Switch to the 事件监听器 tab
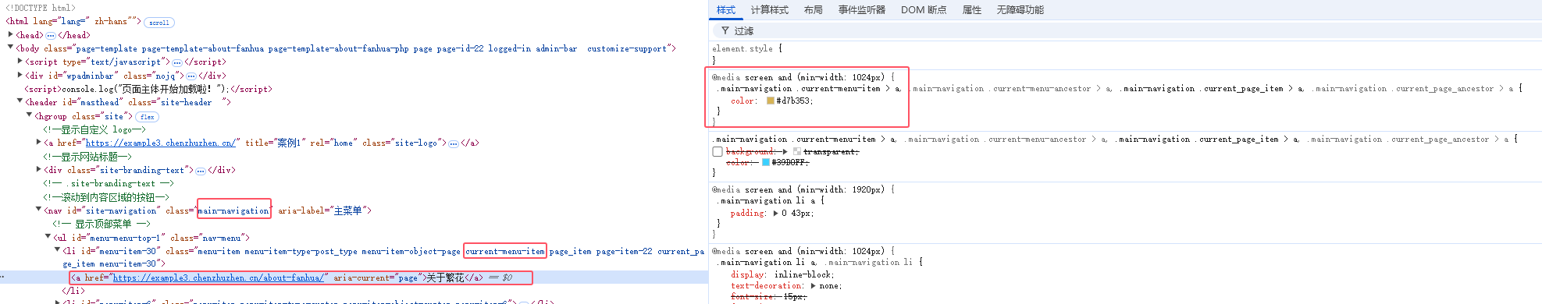Image resolution: width=1542 pixels, height=304 pixels. click(x=862, y=10)
